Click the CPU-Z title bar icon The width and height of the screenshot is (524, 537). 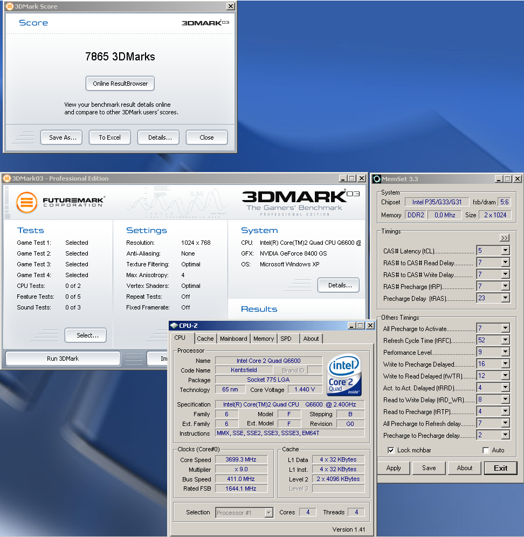[174, 325]
